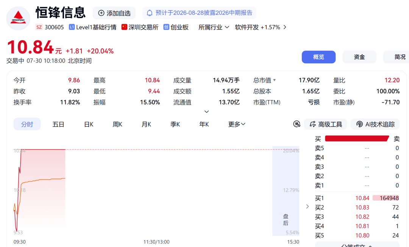
Task: Click the red buy/sell ratio bar
Action: coord(357,139)
